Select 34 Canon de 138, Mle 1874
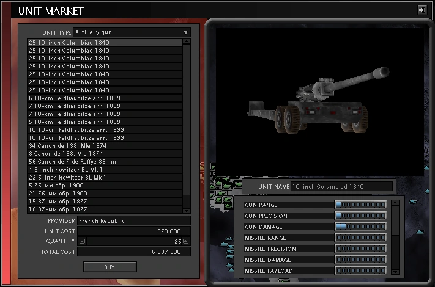Image resolution: width=435 pixels, height=287 pixels. point(104,145)
